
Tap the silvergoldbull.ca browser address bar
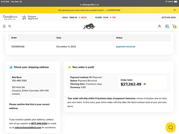click(89, 5)
